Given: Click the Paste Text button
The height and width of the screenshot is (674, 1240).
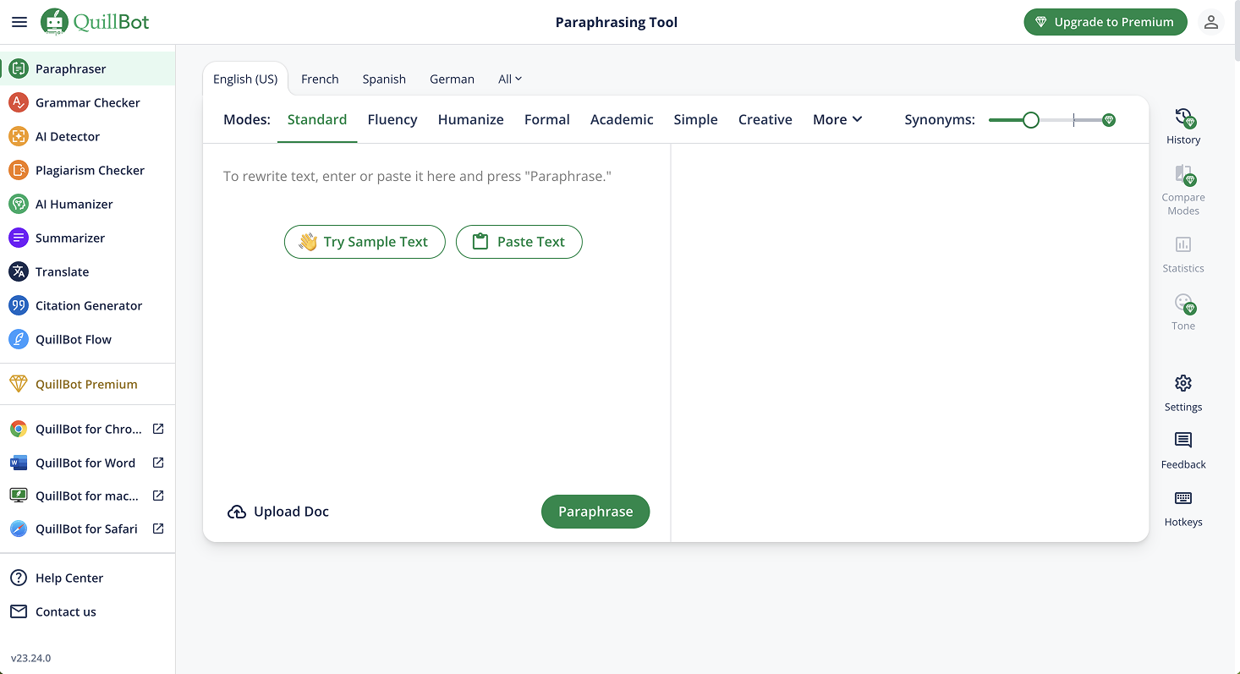Looking at the screenshot, I should (519, 242).
